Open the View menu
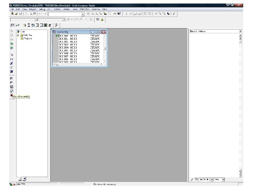This screenshot has width=253, height=190. point(25,9)
